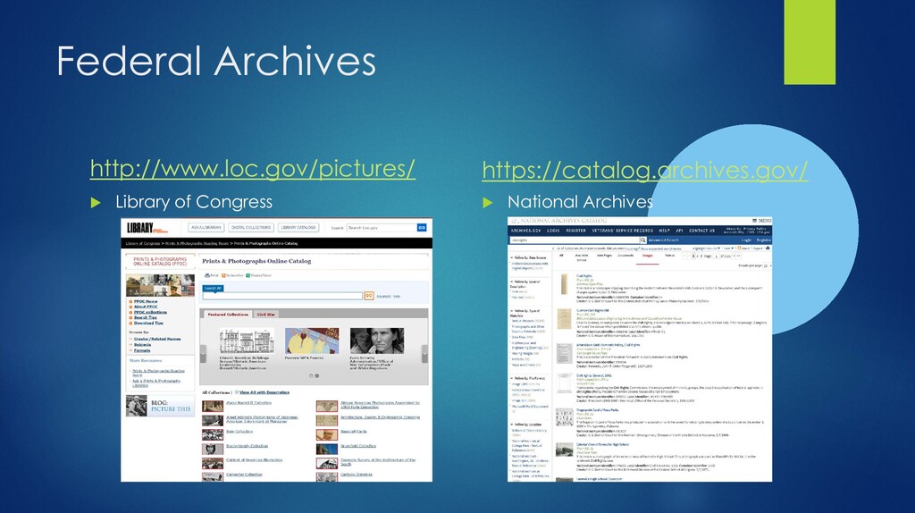915x513 pixels.
Task: Click the Digital Collections button
Action: point(250,228)
